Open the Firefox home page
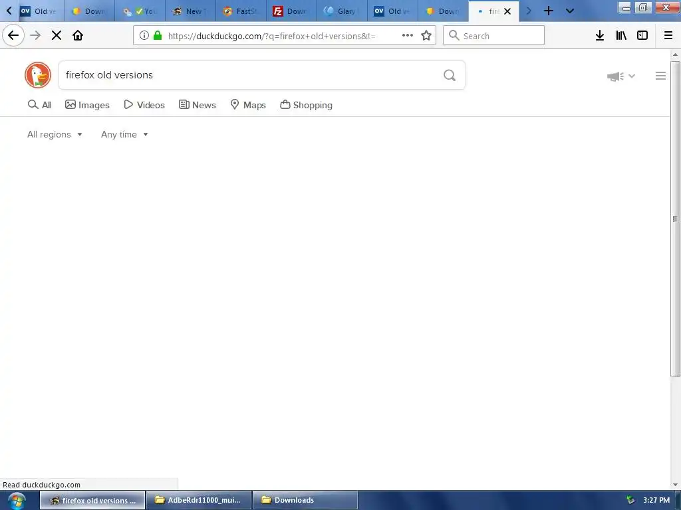Image resolution: width=681 pixels, height=510 pixels. (78, 36)
